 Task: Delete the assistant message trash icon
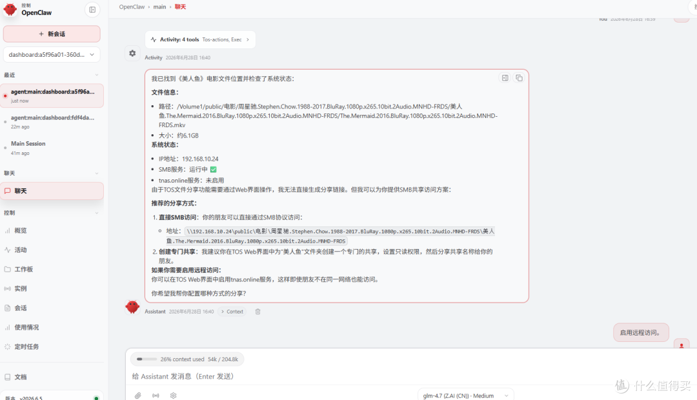tap(258, 312)
